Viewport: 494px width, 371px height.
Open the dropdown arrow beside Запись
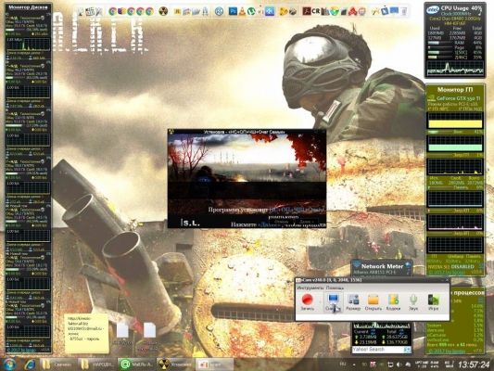320,302
